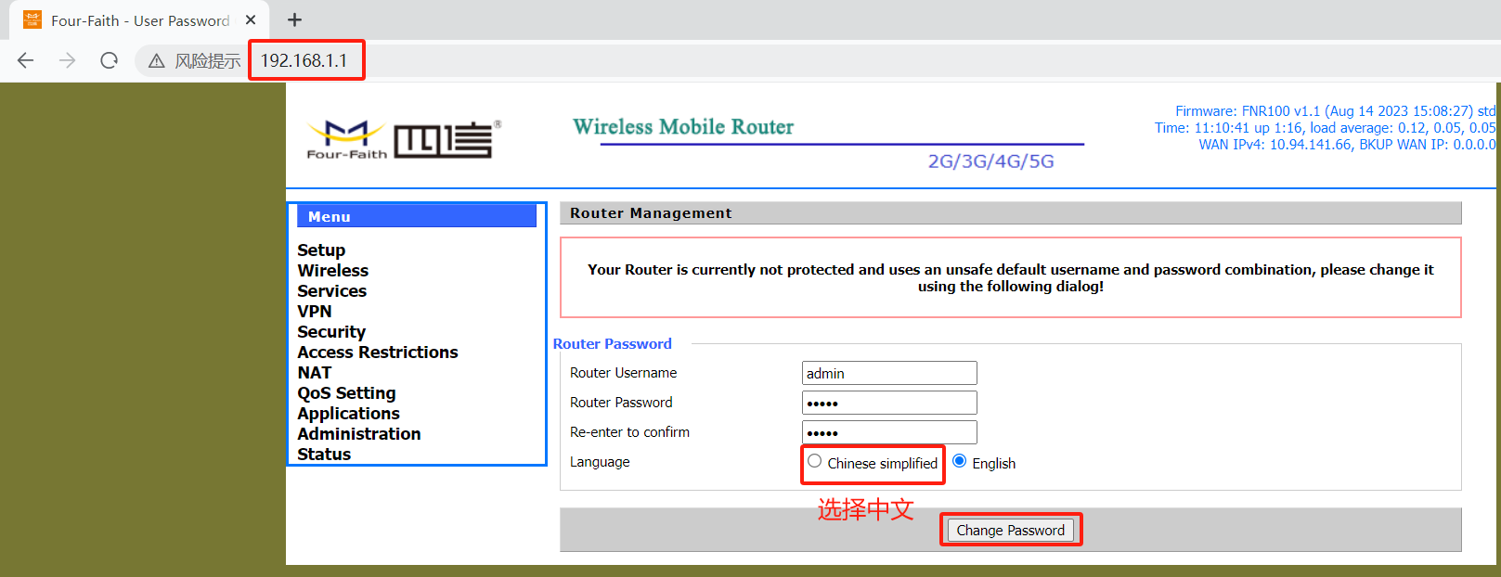
Task: Click the browser back arrow
Action: 25,60
